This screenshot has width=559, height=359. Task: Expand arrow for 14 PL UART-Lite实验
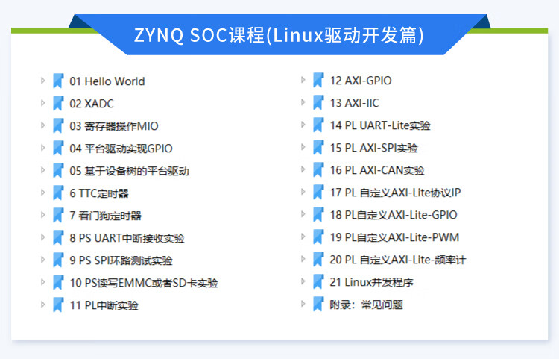pyautogui.click(x=303, y=125)
